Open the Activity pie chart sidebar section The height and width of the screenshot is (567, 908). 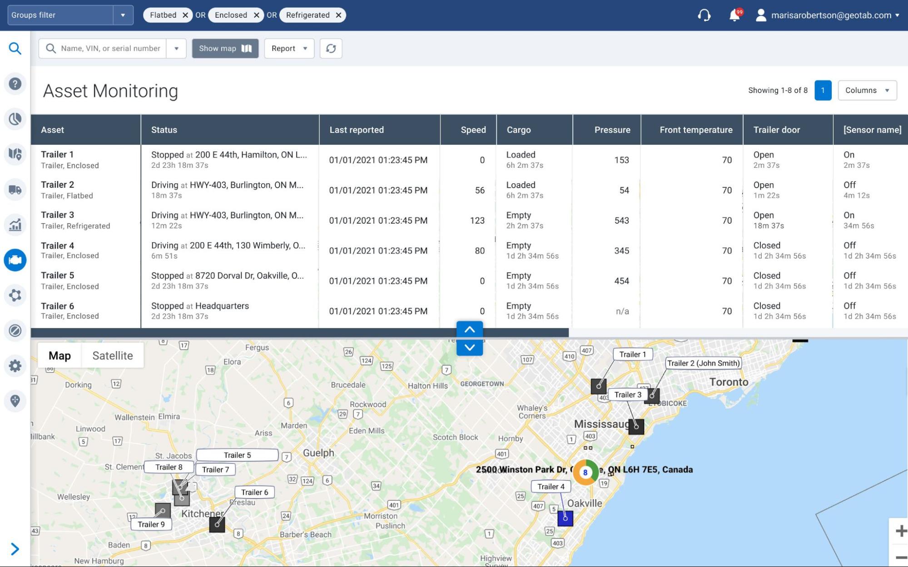pyautogui.click(x=15, y=119)
